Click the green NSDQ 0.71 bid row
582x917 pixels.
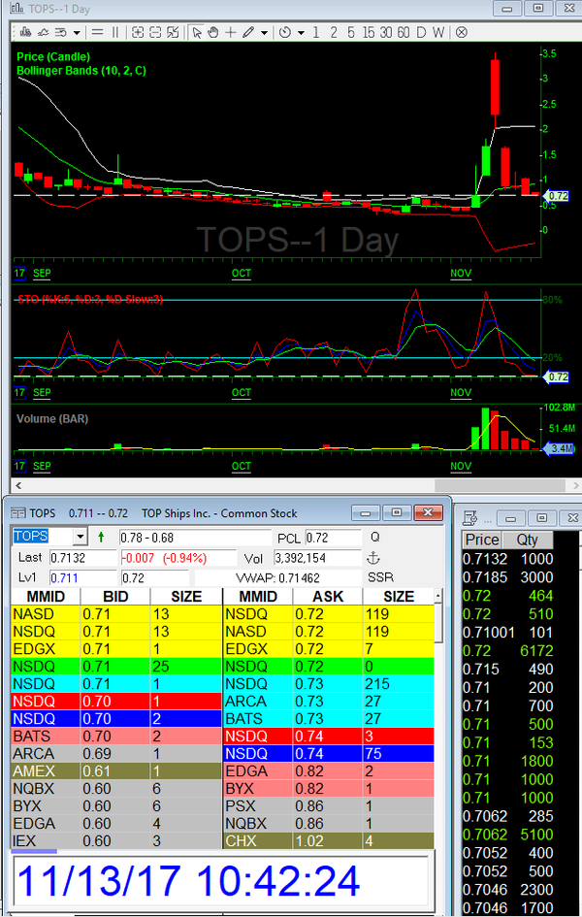pyautogui.click(x=116, y=666)
